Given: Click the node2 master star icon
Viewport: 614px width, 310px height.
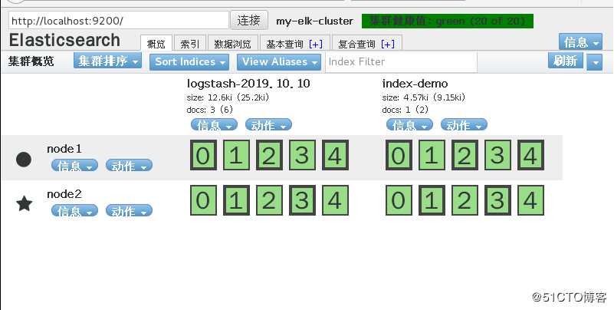Looking at the screenshot, I should pyautogui.click(x=24, y=204).
